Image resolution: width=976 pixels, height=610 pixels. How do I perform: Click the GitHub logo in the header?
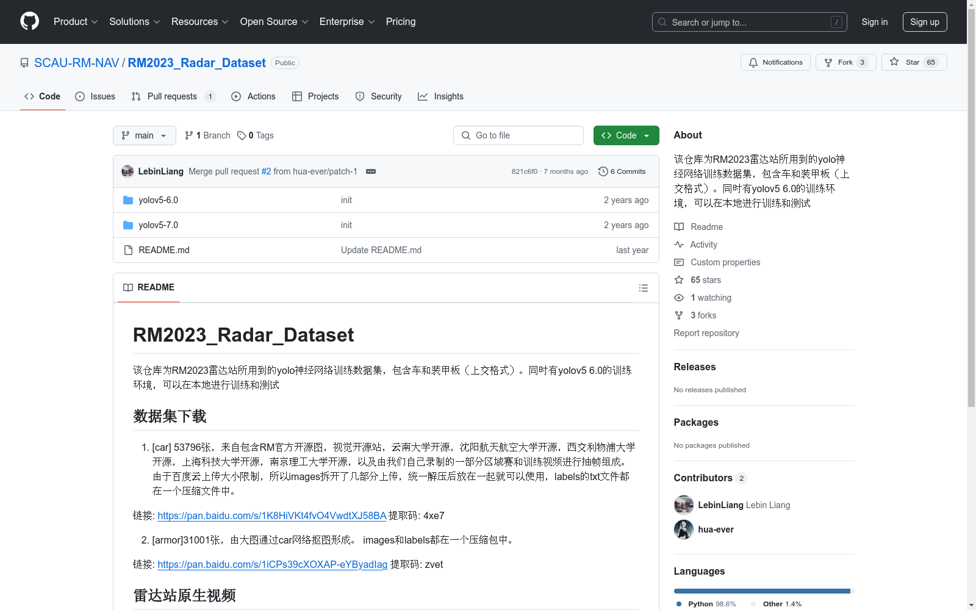29,21
